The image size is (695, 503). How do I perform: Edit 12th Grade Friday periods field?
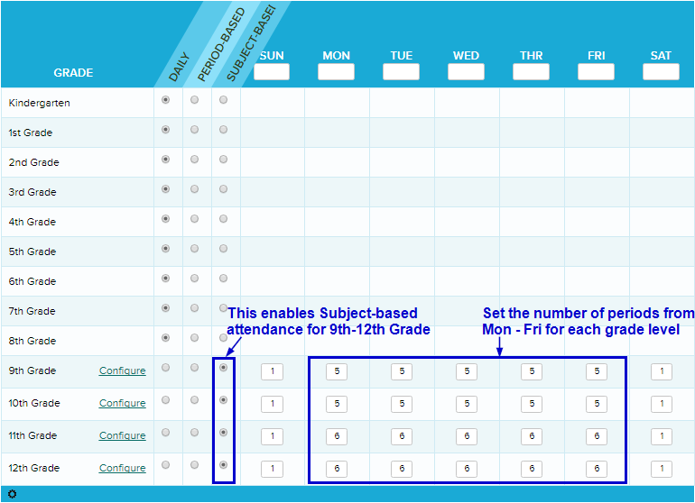click(x=597, y=469)
